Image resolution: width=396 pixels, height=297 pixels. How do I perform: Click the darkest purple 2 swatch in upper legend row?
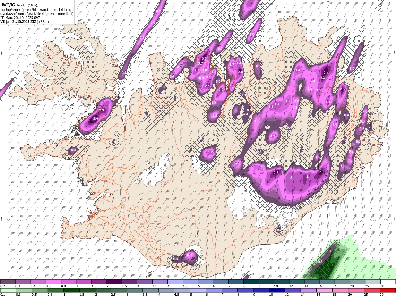(x=114, y=282)
